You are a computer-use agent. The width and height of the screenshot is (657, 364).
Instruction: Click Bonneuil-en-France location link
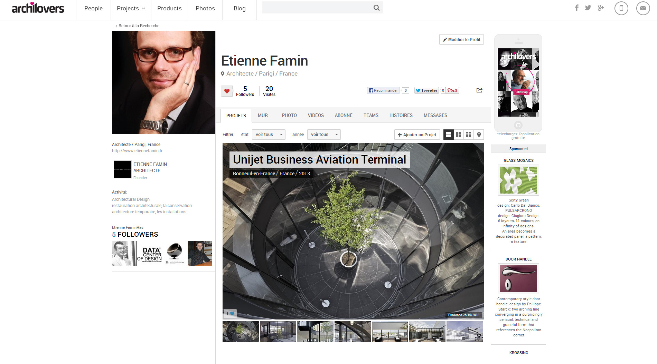tap(254, 174)
